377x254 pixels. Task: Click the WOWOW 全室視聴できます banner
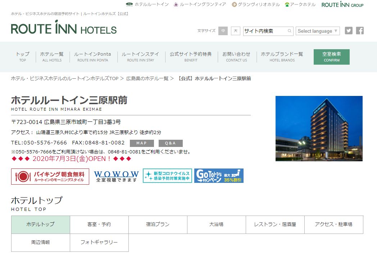(116, 176)
